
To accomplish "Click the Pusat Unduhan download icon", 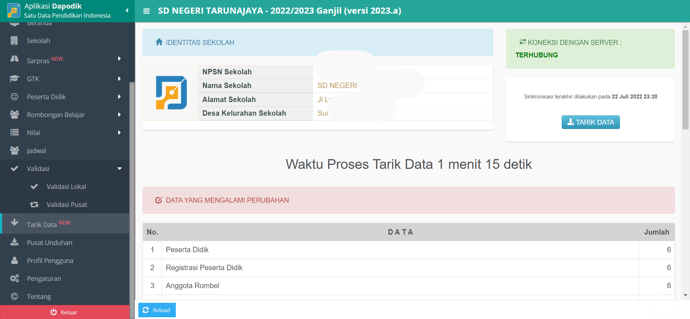I will (x=14, y=242).
